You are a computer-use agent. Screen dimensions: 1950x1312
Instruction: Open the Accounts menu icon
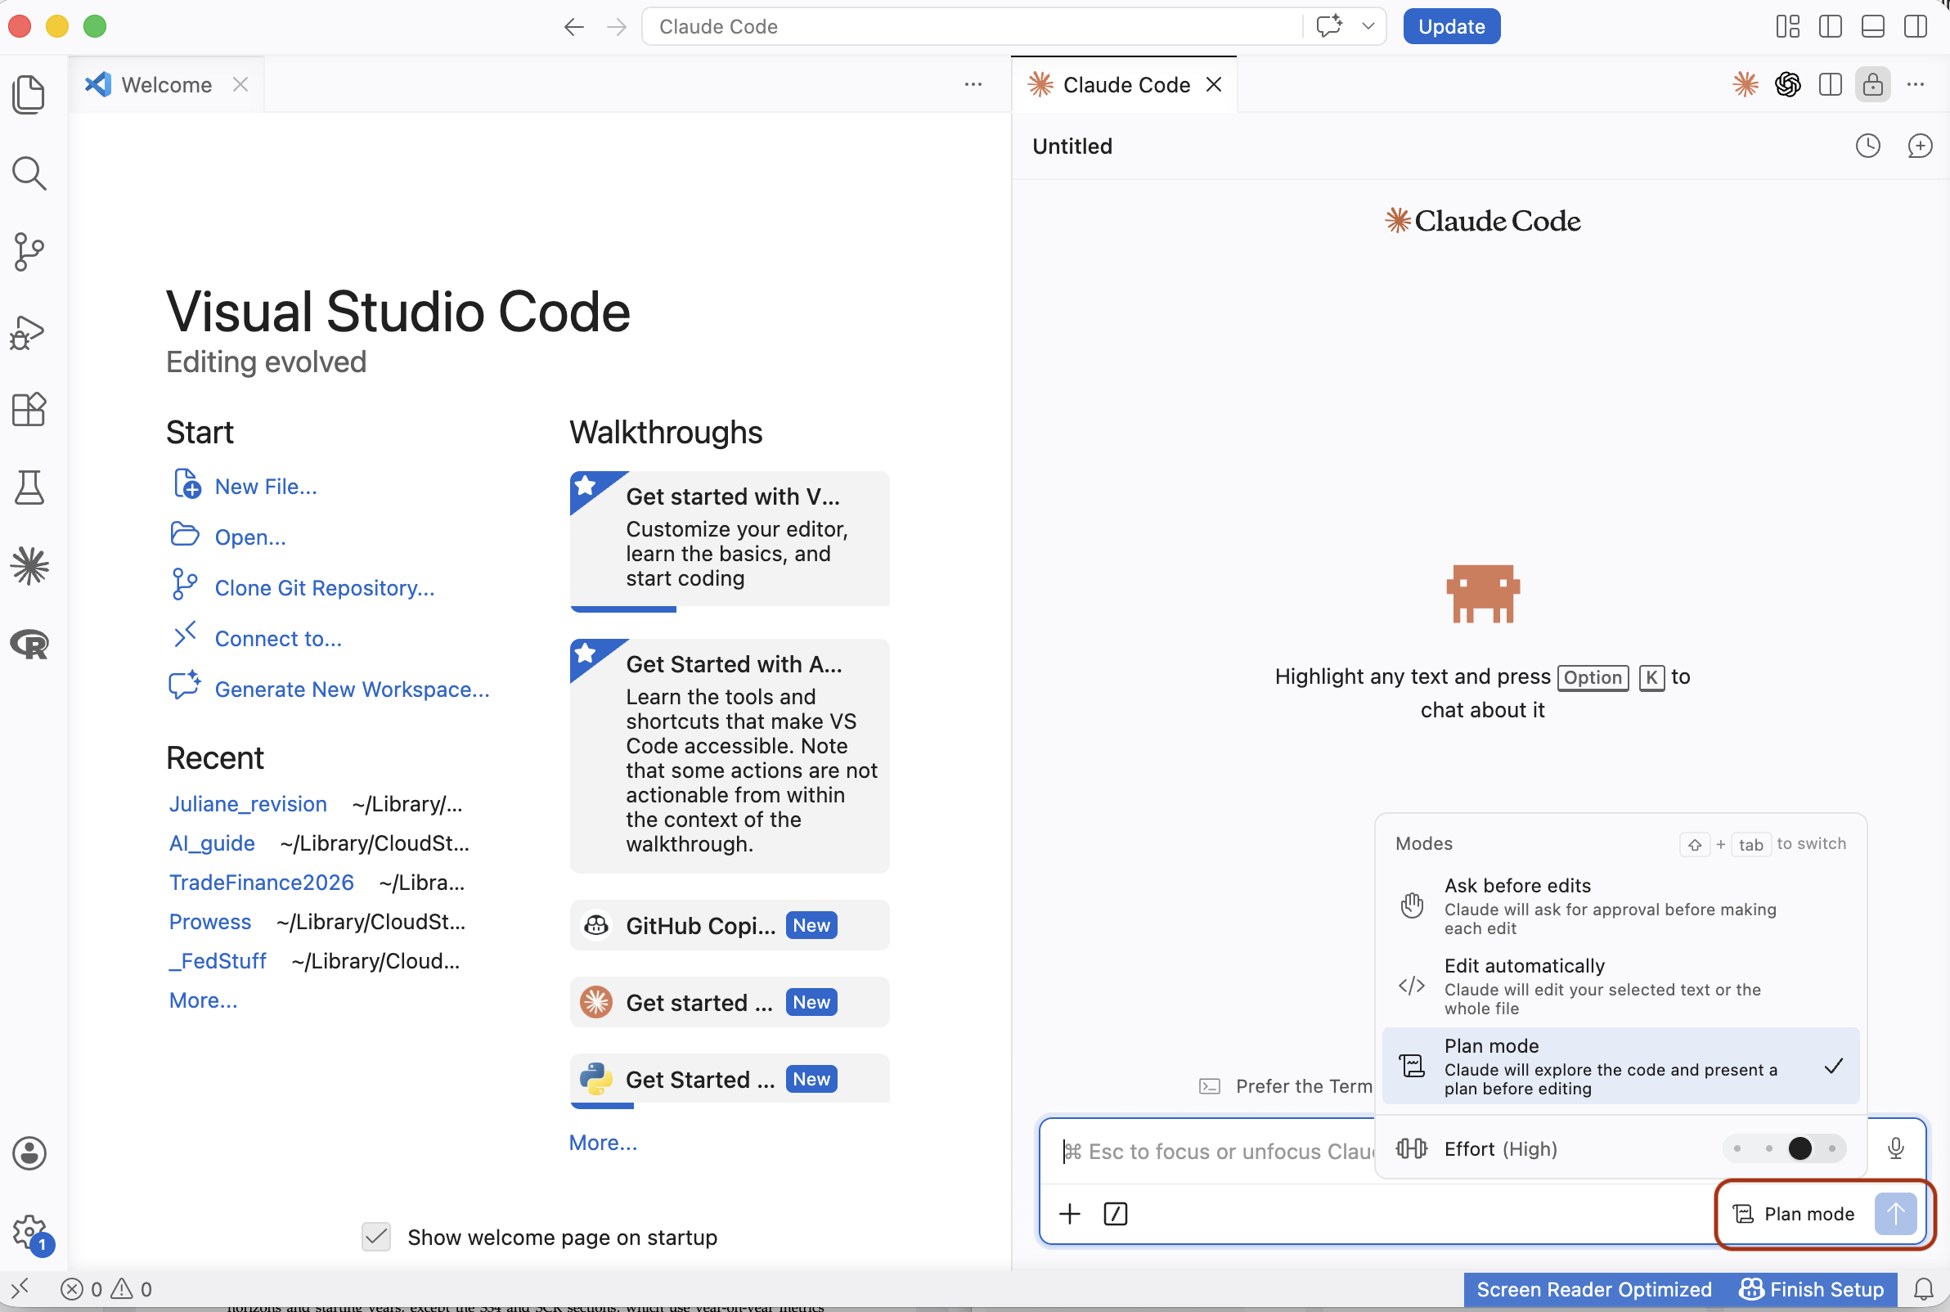29,1154
